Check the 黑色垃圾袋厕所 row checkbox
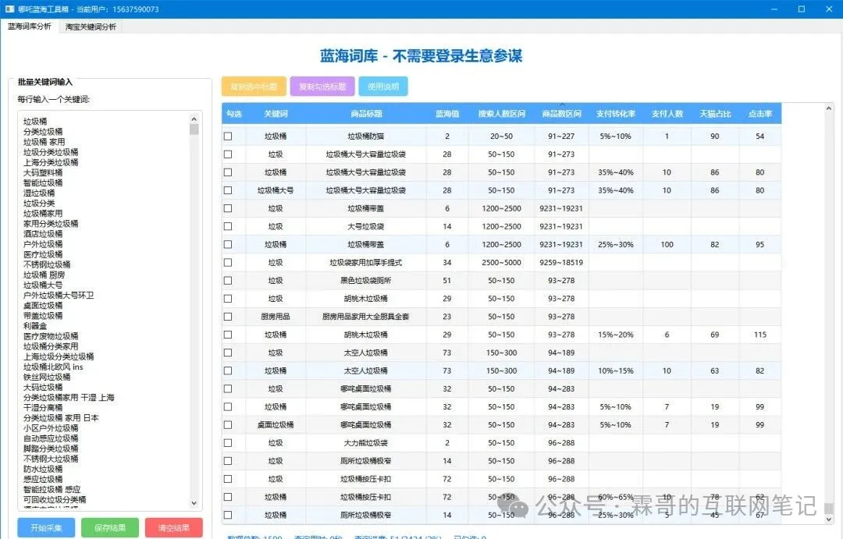The image size is (843, 539). point(228,280)
